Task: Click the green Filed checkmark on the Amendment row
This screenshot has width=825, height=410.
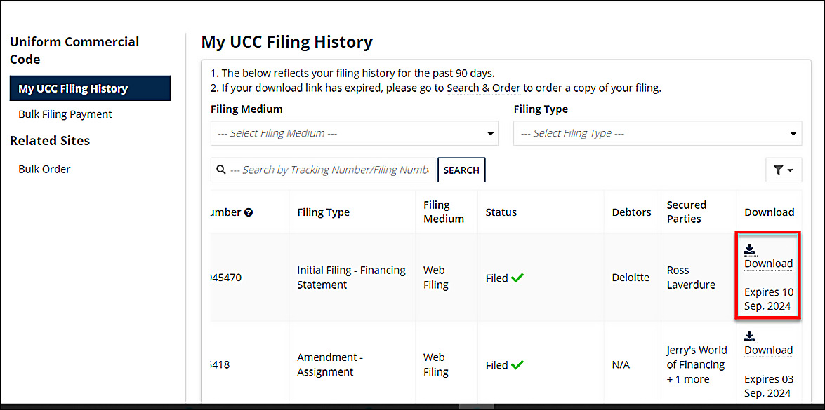Action: (x=517, y=365)
